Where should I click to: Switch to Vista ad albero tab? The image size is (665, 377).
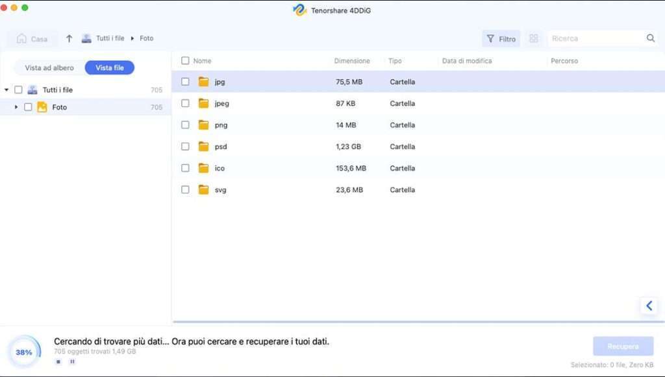click(49, 67)
